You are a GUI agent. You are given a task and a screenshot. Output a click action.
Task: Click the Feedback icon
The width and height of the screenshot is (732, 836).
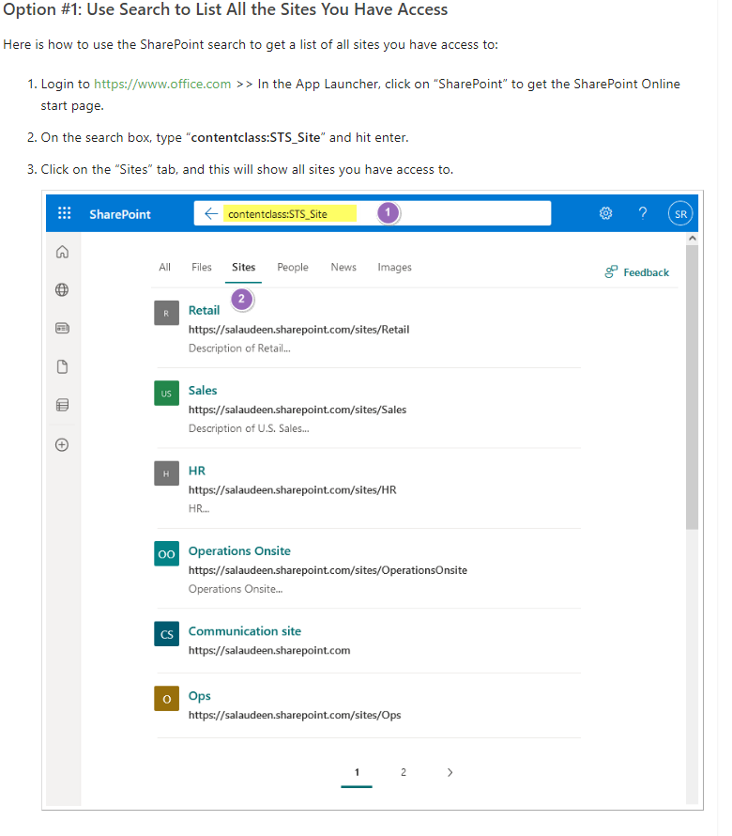611,272
